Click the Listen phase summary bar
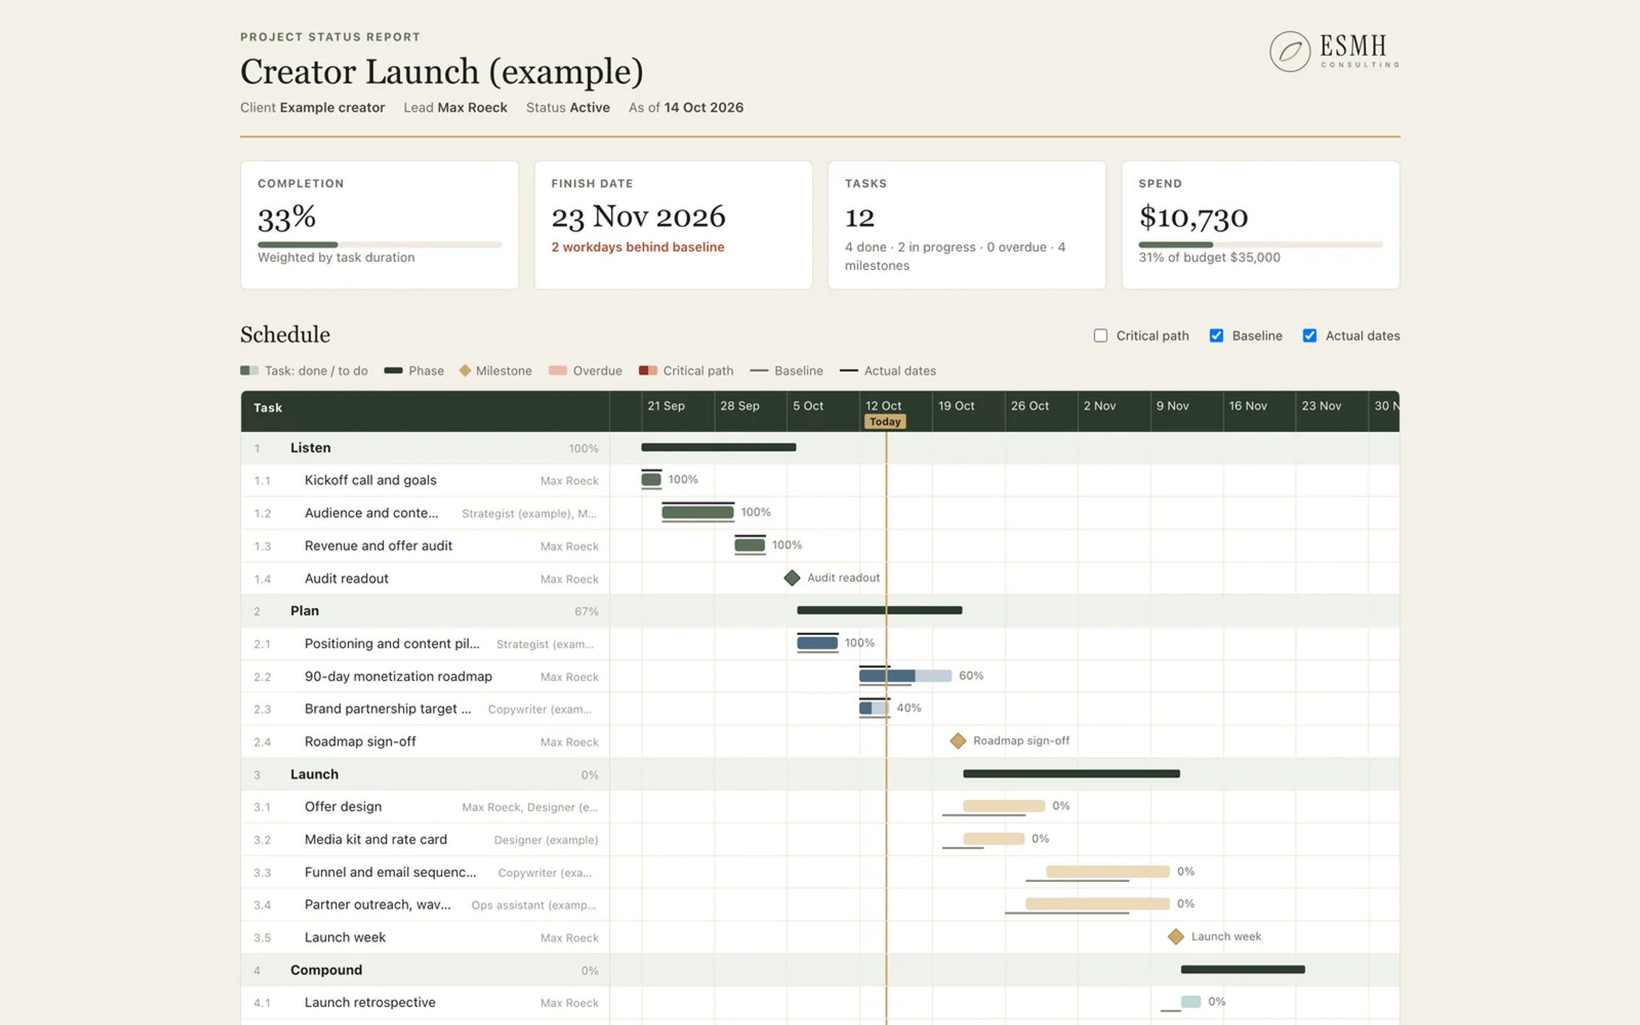 point(719,447)
